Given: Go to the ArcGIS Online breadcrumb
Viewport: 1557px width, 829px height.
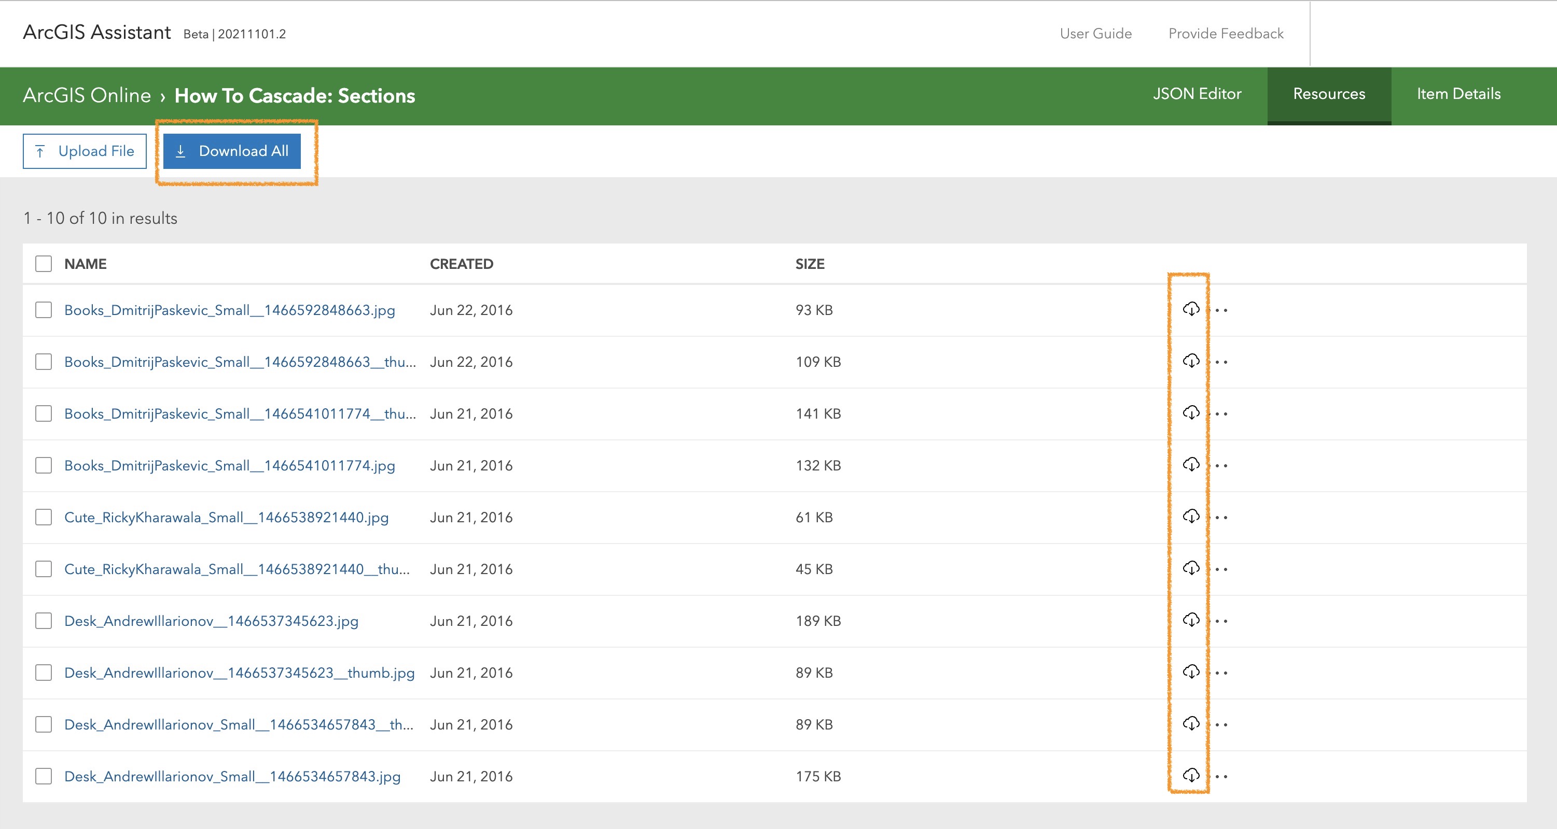Looking at the screenshot, I should click(87, 95).
